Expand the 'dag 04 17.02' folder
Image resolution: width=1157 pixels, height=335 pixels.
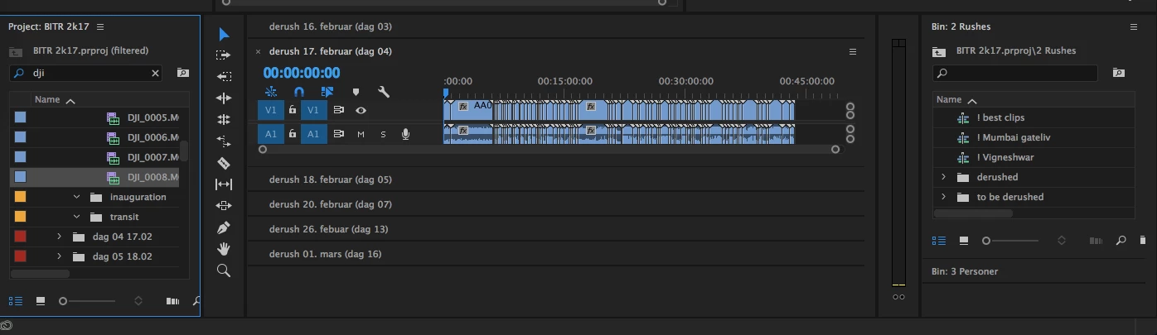pyautogui.click(x=59, y=237)
